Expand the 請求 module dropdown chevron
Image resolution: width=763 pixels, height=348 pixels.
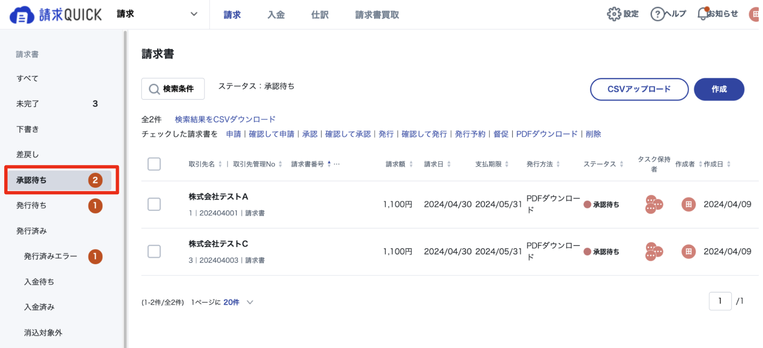click(x=194, y=14)
